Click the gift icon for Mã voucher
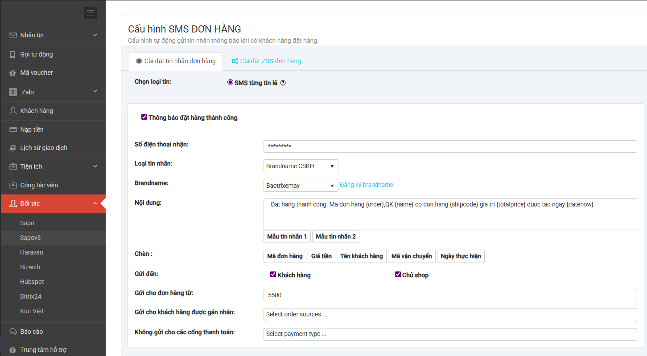 (x=13, y=73)
